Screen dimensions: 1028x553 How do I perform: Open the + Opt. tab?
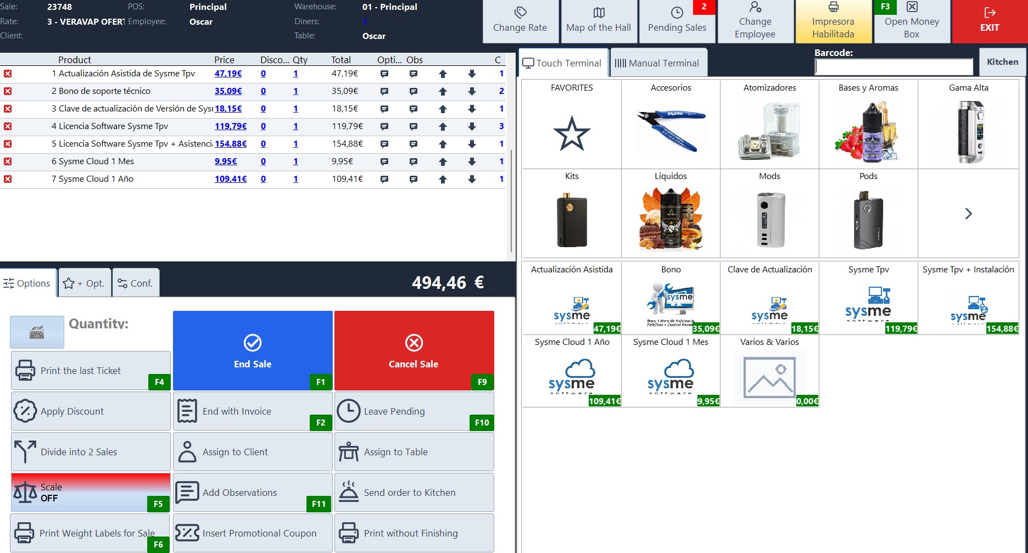tap(85, 283)
